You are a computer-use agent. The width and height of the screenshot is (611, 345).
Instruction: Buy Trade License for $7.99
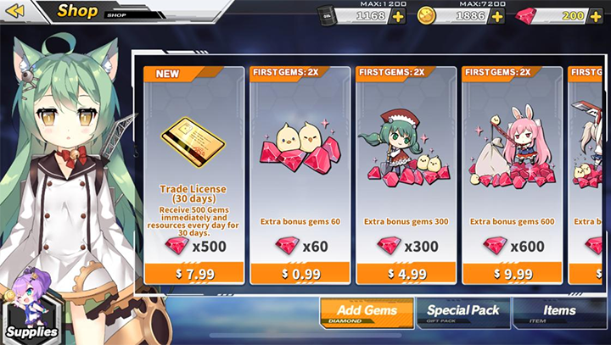click(194, 273)
